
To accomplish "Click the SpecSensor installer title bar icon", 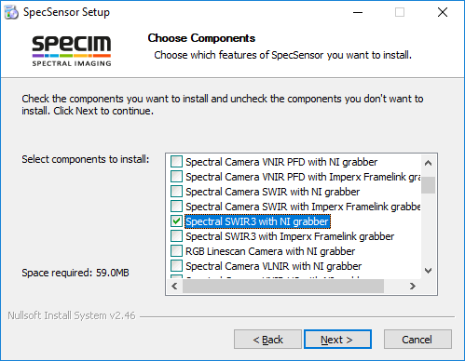I will 11,12.
